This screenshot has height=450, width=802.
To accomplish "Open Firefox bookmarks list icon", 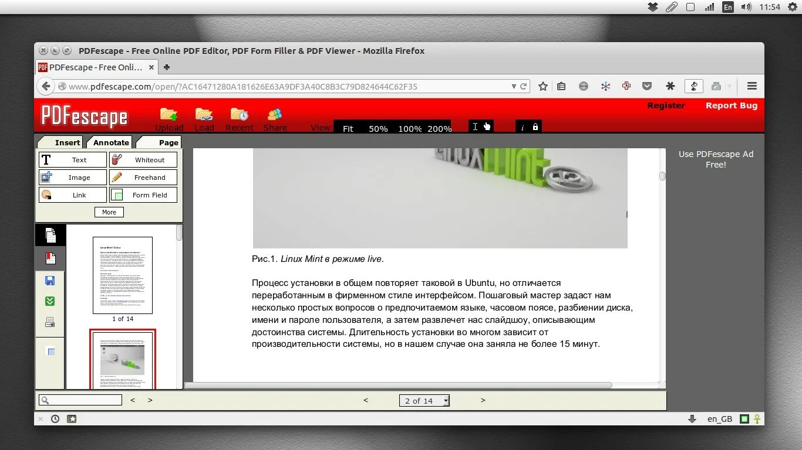I will click(561, 86).
